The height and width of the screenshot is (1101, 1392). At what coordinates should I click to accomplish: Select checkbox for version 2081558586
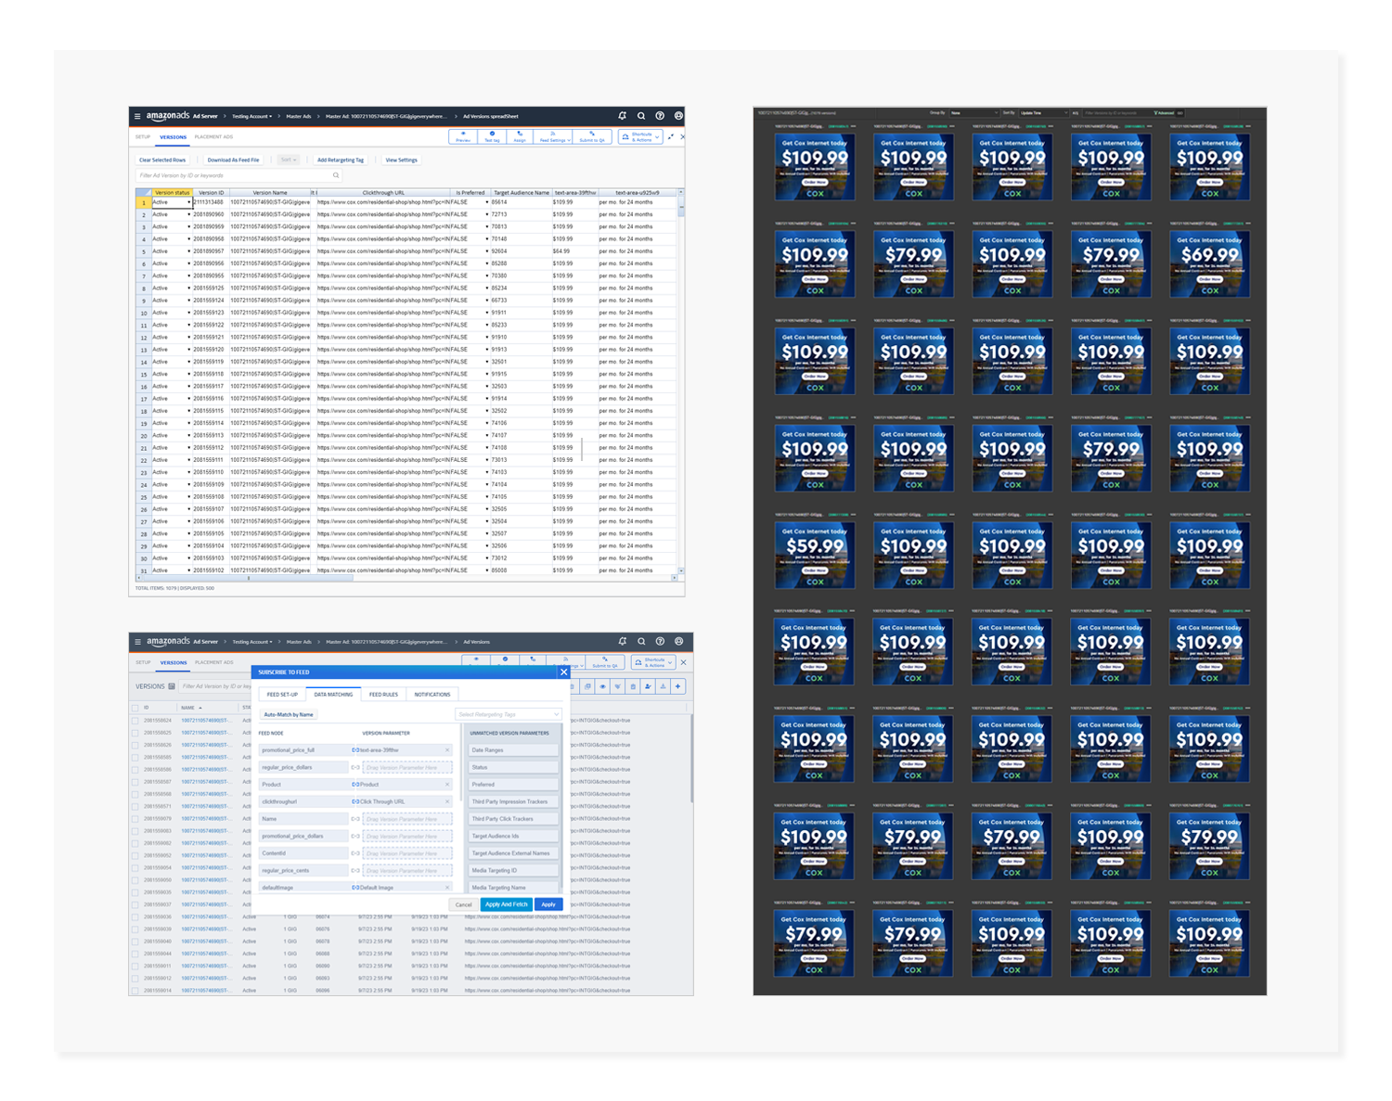(x=135, y=770)
